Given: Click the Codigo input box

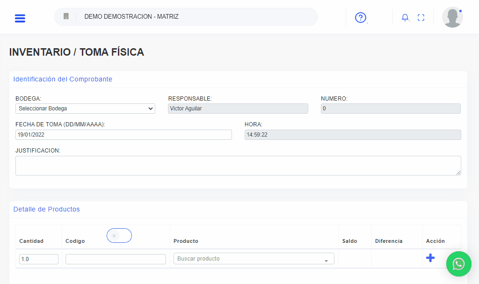Looking at the screenshot, I should [x=116, y=259].
